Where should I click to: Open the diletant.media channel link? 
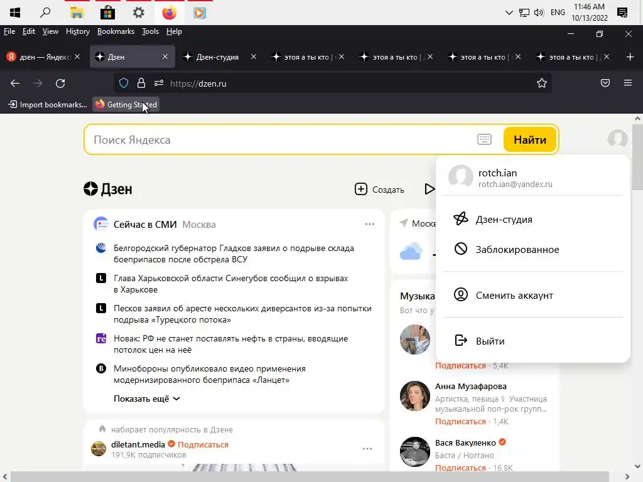click(138, 445)
